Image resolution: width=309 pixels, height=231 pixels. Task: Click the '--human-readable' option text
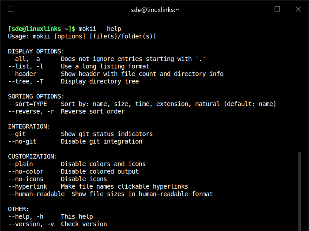click(36, 194)
